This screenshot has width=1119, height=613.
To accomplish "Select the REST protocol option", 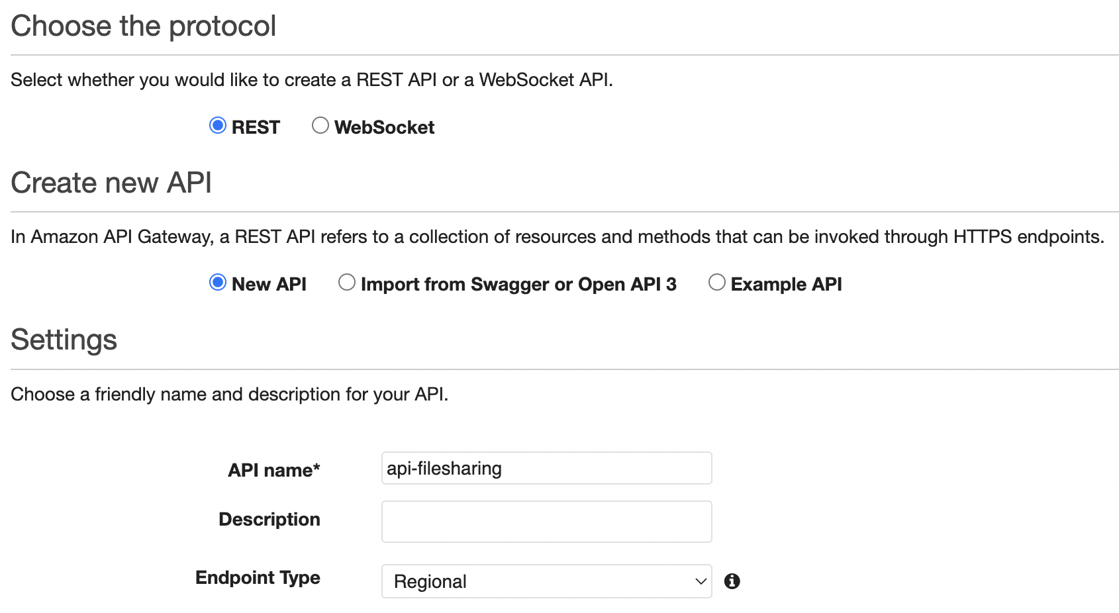I will point(217,125).
